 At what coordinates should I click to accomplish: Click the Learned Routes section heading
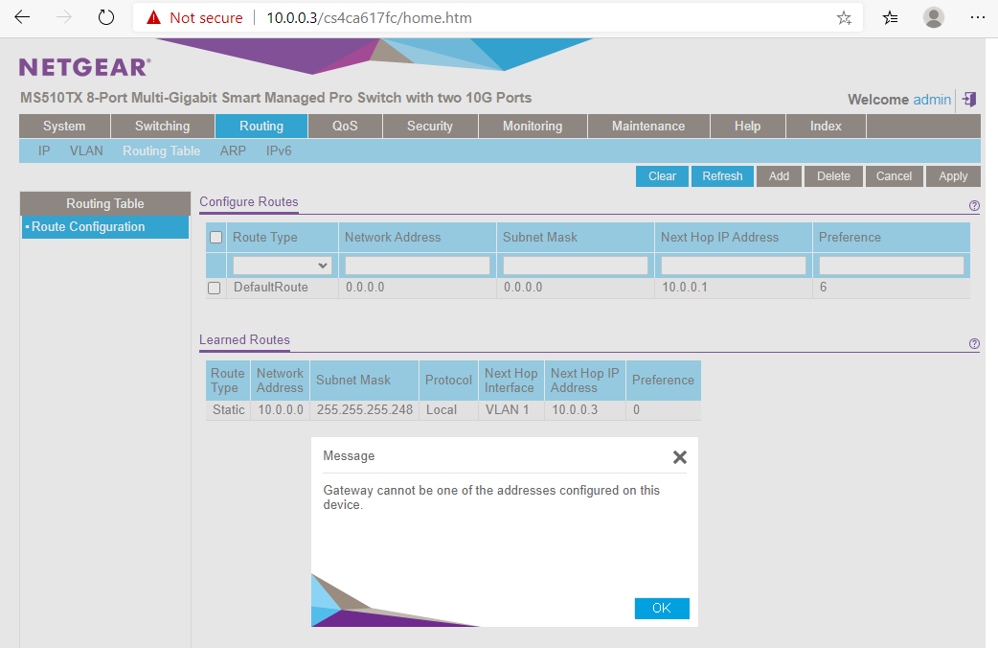coord(244,340)
